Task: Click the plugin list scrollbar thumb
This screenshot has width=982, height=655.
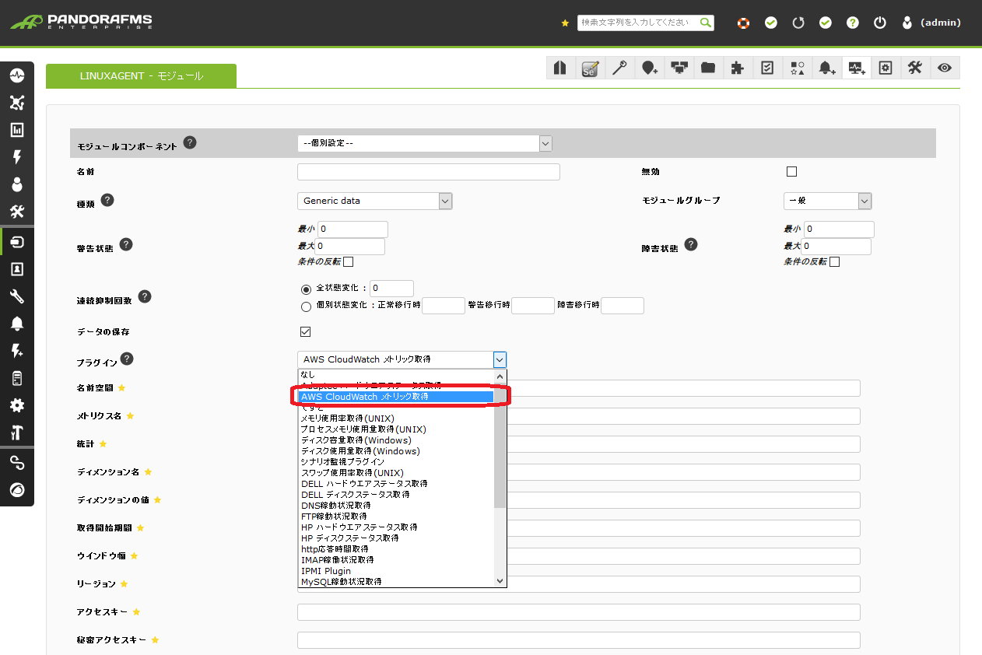Action: pos(500,445)
